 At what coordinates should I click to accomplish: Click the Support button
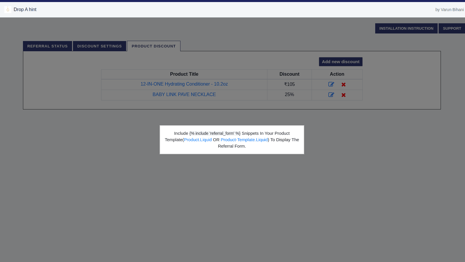click(452, 29)
